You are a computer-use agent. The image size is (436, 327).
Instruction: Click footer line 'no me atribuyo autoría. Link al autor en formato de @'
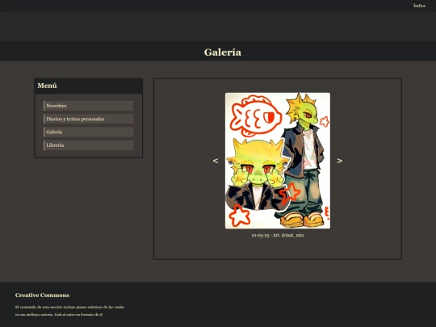tap(59, 315)
